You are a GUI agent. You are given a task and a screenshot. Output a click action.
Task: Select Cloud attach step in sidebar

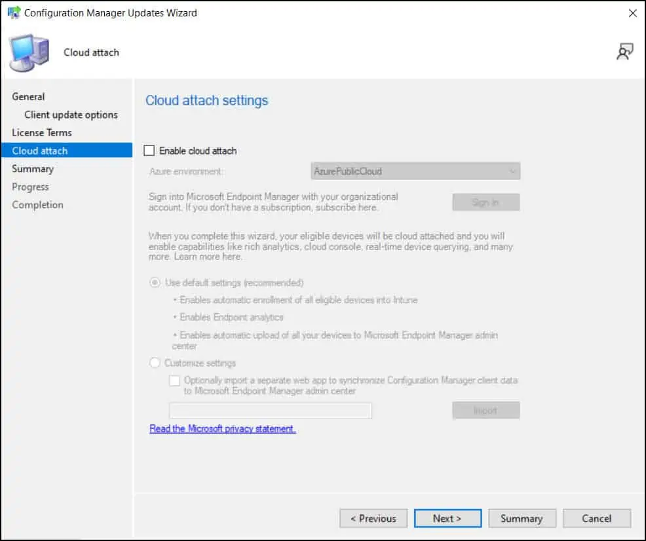[x=67, y=151]
